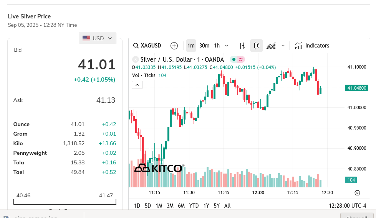Click the 12:28:00 UTC-4 timezone button

[x=348, y=206]
